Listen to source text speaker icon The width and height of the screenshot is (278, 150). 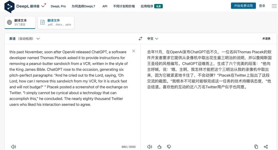13,147
